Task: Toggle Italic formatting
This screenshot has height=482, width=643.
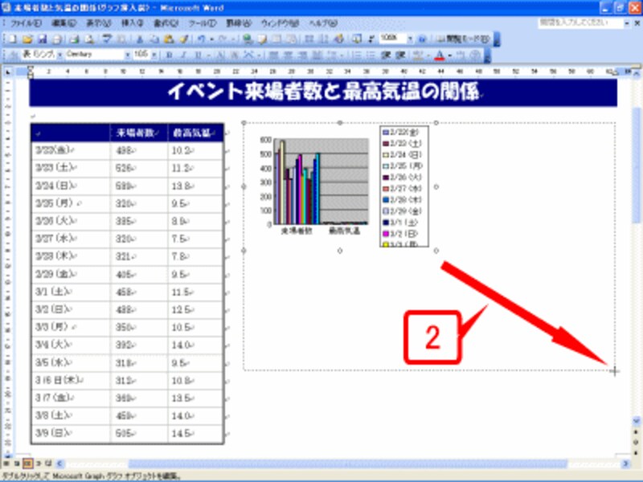Action: pyautogui.click(x=182, y=55)
